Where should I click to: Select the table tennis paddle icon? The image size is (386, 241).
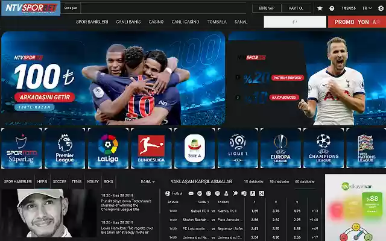pos(235,193)
